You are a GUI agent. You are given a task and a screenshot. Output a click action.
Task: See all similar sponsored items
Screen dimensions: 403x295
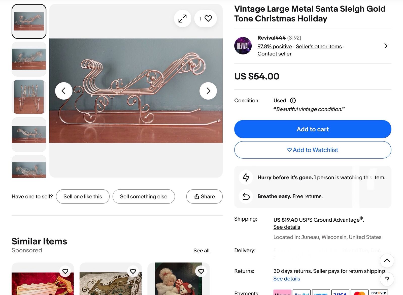pos(201,251)
